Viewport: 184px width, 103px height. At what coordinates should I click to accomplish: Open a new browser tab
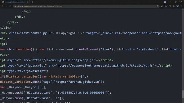coord(32,2)
